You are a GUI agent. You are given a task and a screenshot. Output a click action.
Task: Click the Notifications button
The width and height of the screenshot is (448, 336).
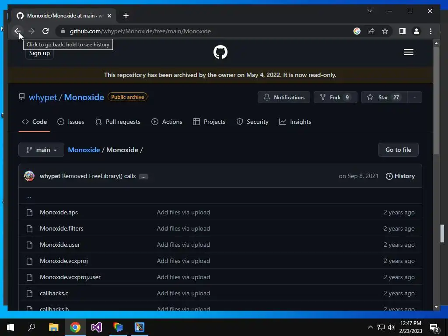tap(283, 97)
